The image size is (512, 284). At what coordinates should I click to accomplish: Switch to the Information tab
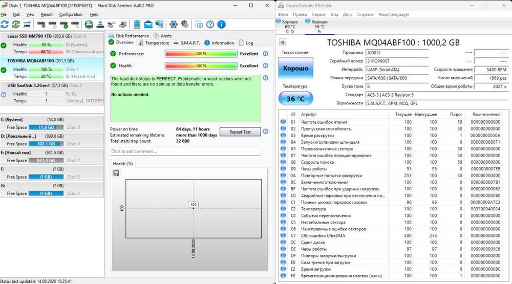219,43
